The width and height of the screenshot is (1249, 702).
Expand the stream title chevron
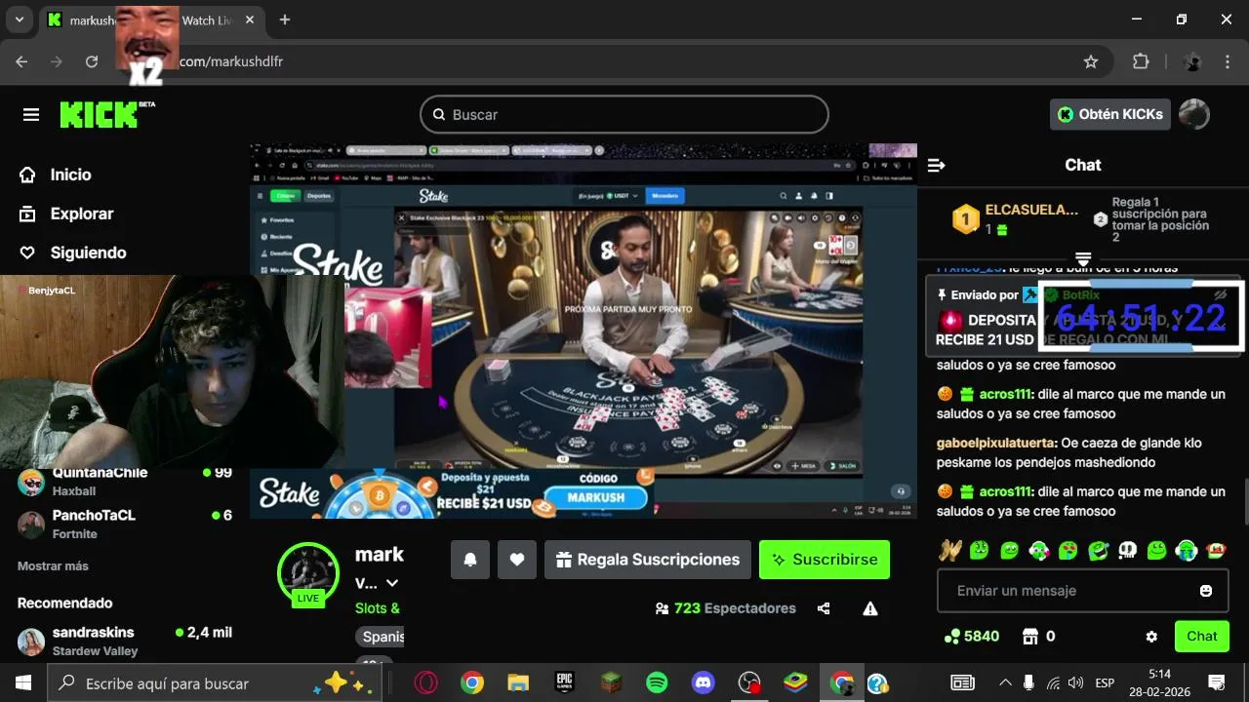pos(392,583)
